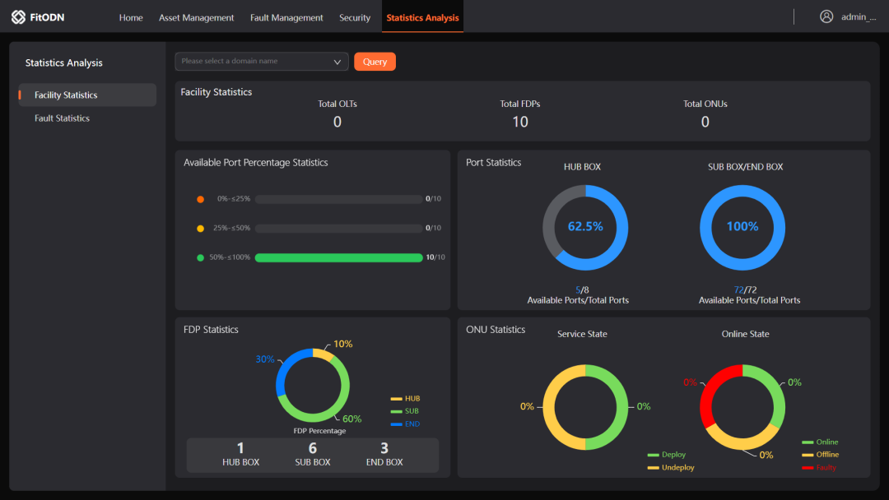Click the green 50%-≤100% indicator dot
889x500 pixels.
[200, 257]
